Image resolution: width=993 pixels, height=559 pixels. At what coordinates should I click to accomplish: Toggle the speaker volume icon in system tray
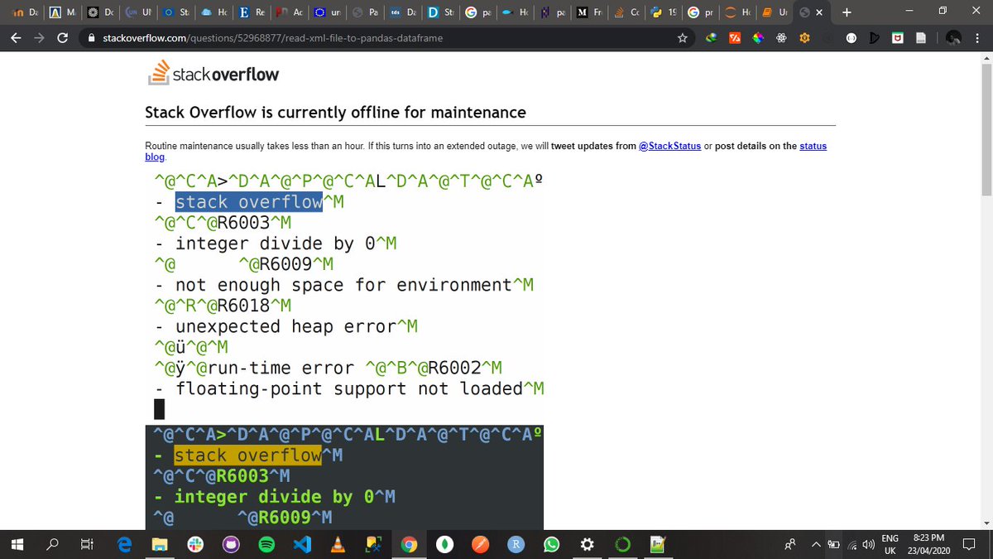(x=867, y=544)
